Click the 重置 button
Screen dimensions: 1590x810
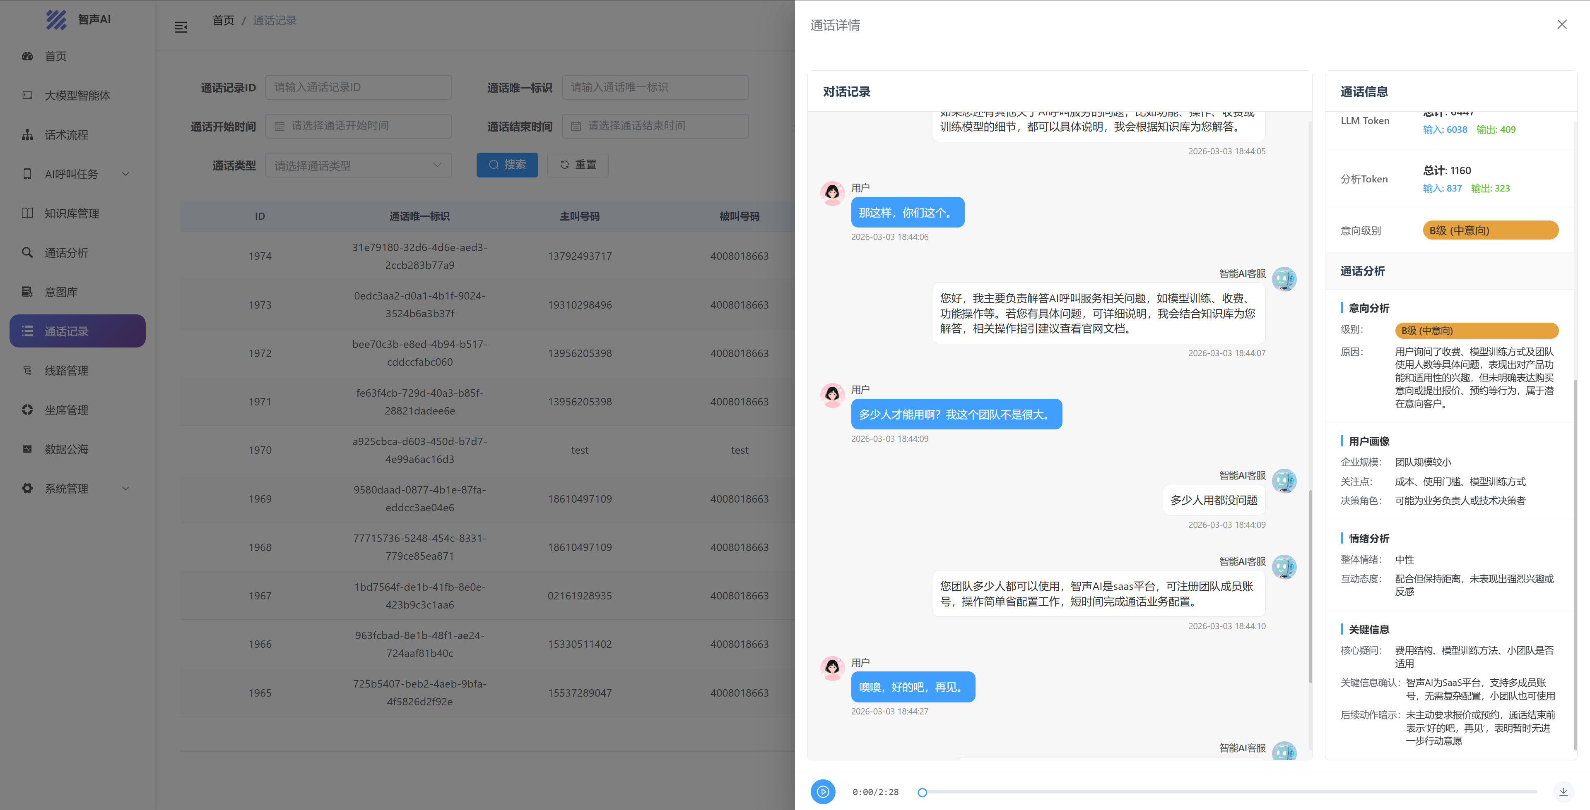[x=578, y=165]
